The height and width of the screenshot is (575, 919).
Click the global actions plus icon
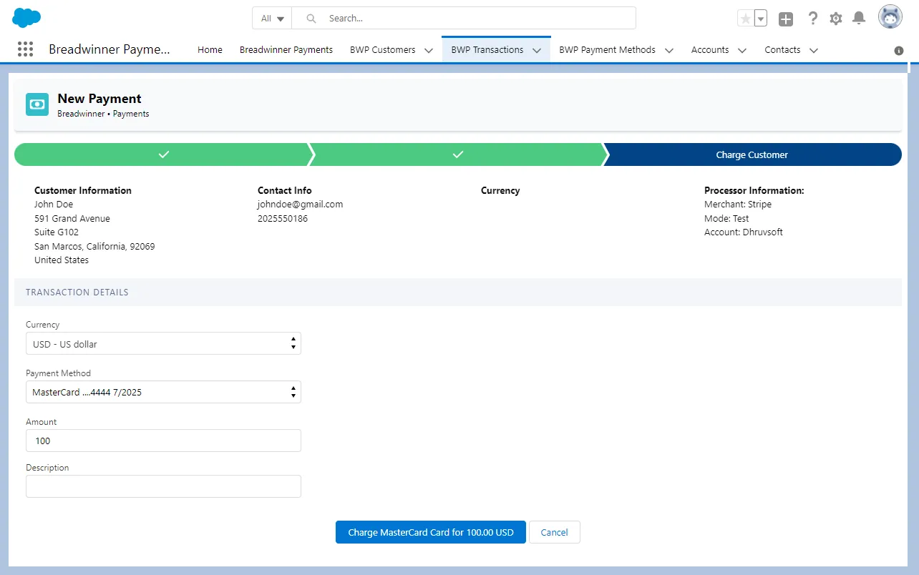(x=786, y=19)
